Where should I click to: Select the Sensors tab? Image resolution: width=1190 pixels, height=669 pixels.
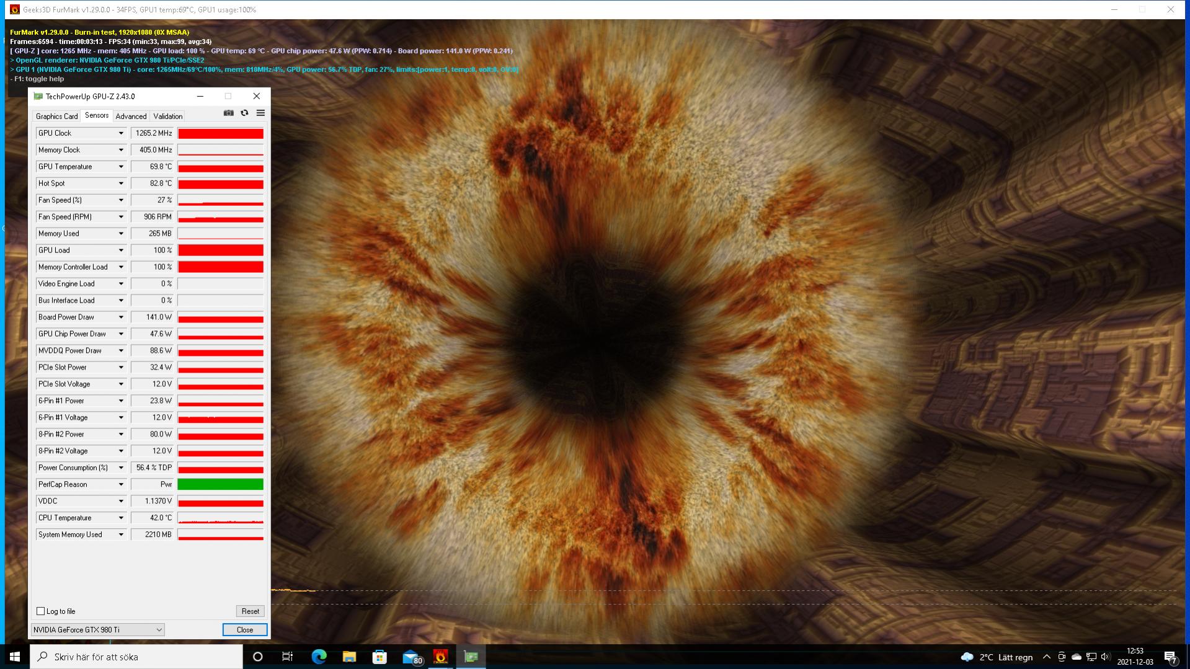97,115
